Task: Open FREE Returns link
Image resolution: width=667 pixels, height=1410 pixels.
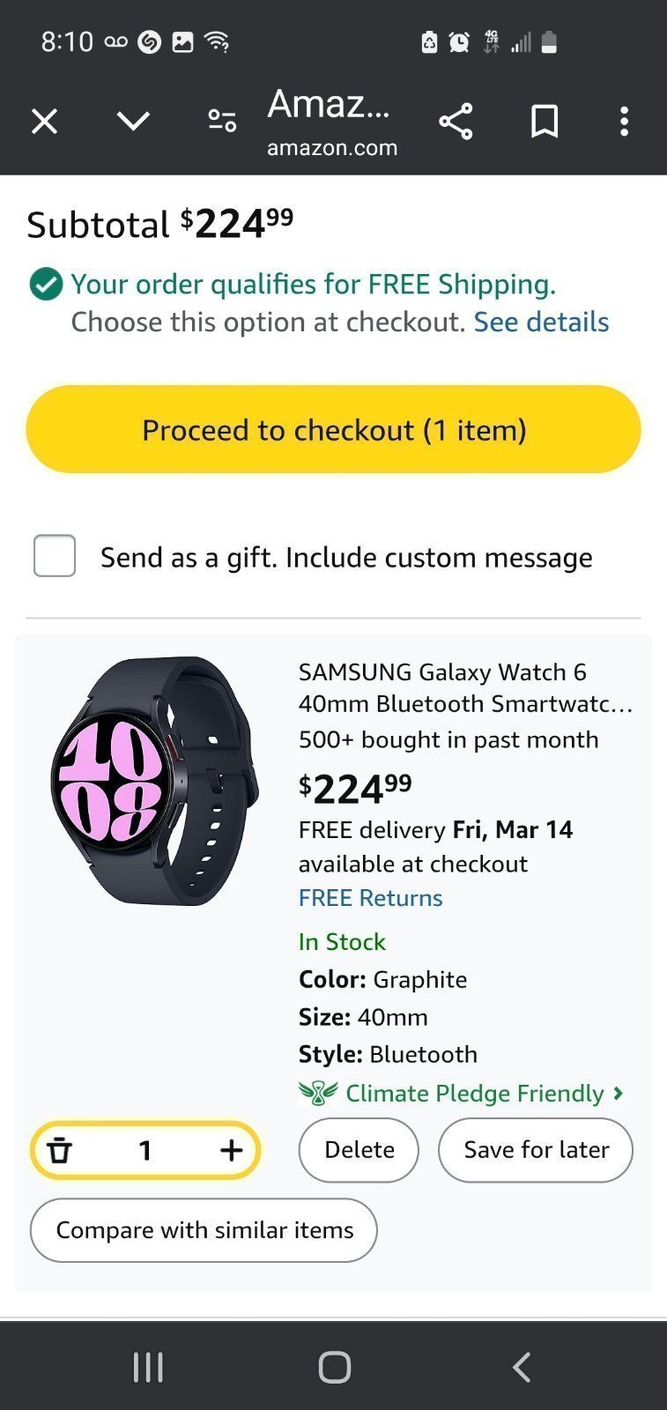Action: pos(370,898)
